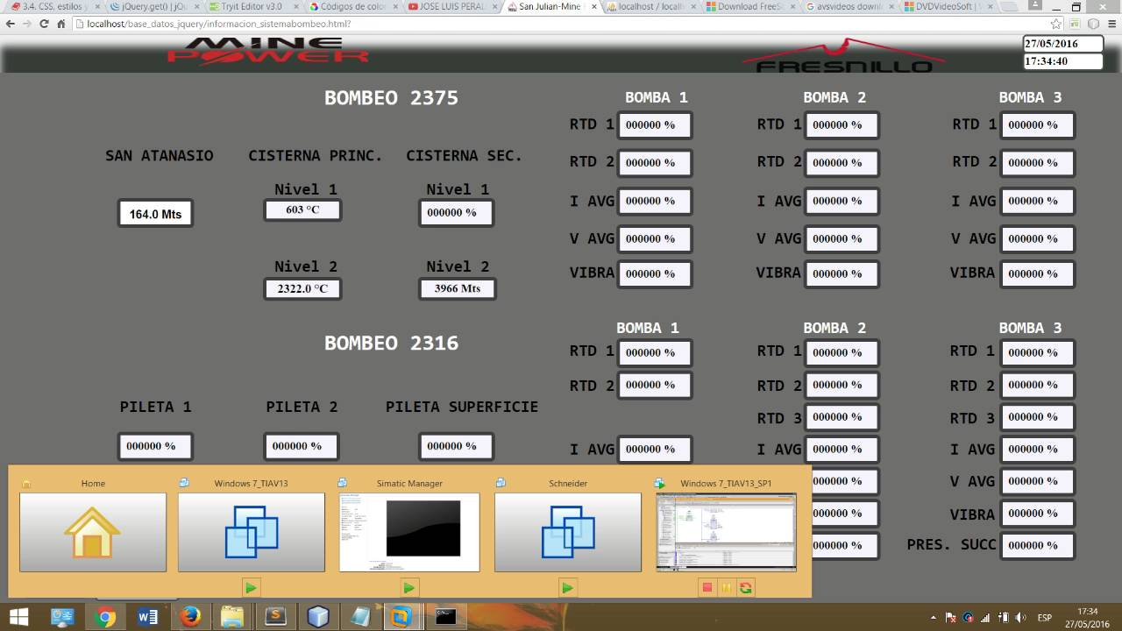Stop Windows 7_TIAV13_SP1 with the red stop button

click(x=707, y=588)
